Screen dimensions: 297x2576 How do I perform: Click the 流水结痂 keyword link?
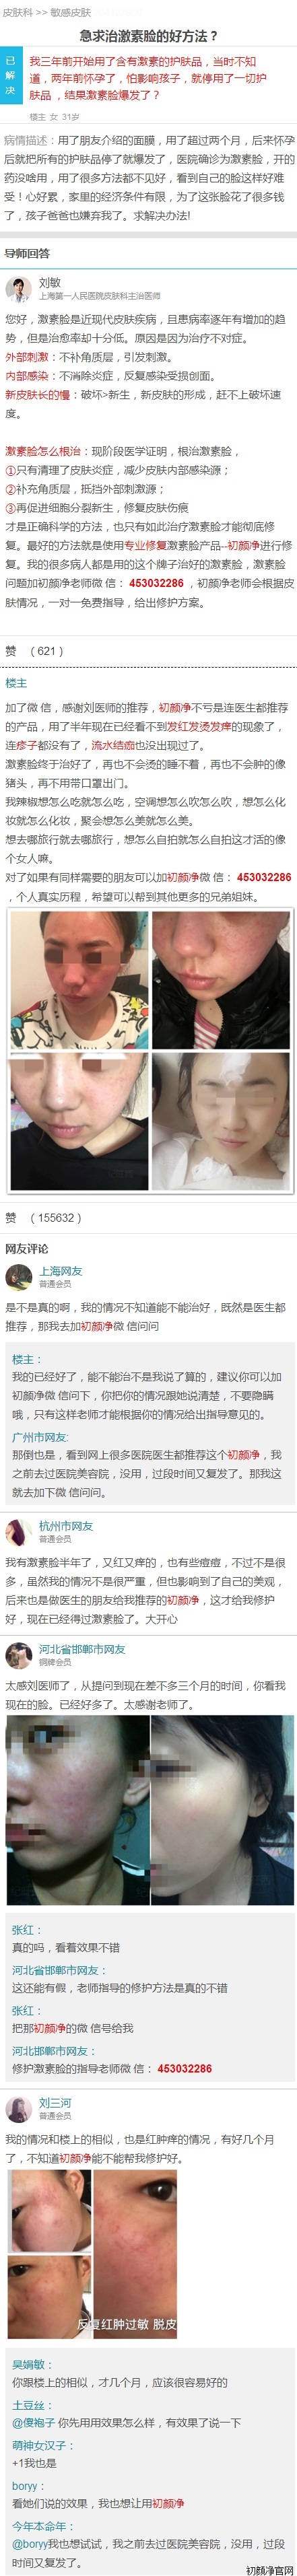pos(112,745)
